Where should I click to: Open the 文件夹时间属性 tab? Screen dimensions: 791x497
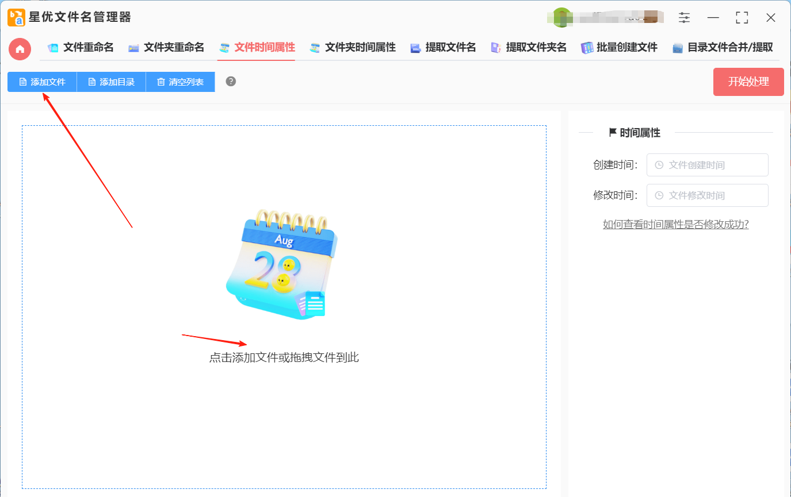pyautogui.click(x=353, y=48)
